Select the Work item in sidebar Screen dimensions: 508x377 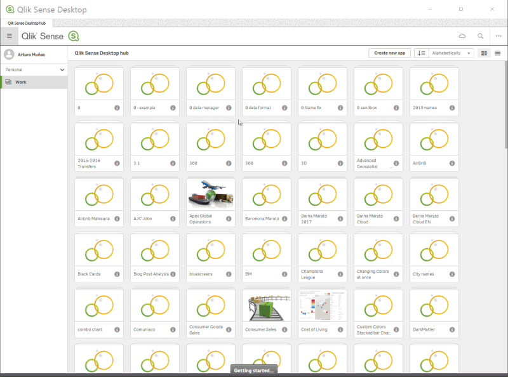pos(34,83)
